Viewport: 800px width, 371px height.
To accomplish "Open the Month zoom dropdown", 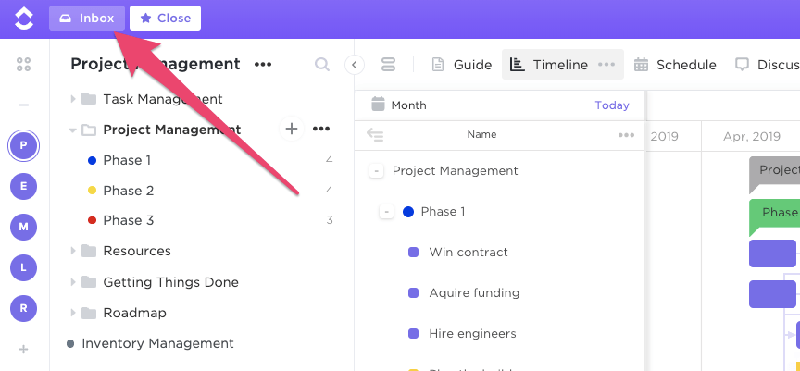I will (399, 105).
